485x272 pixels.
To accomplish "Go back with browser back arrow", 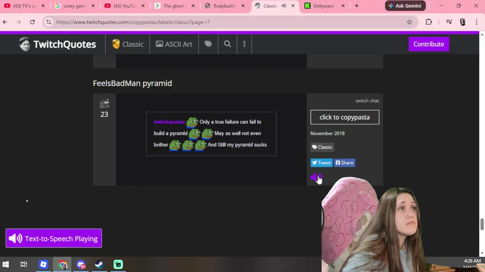I will pos(5,22).
